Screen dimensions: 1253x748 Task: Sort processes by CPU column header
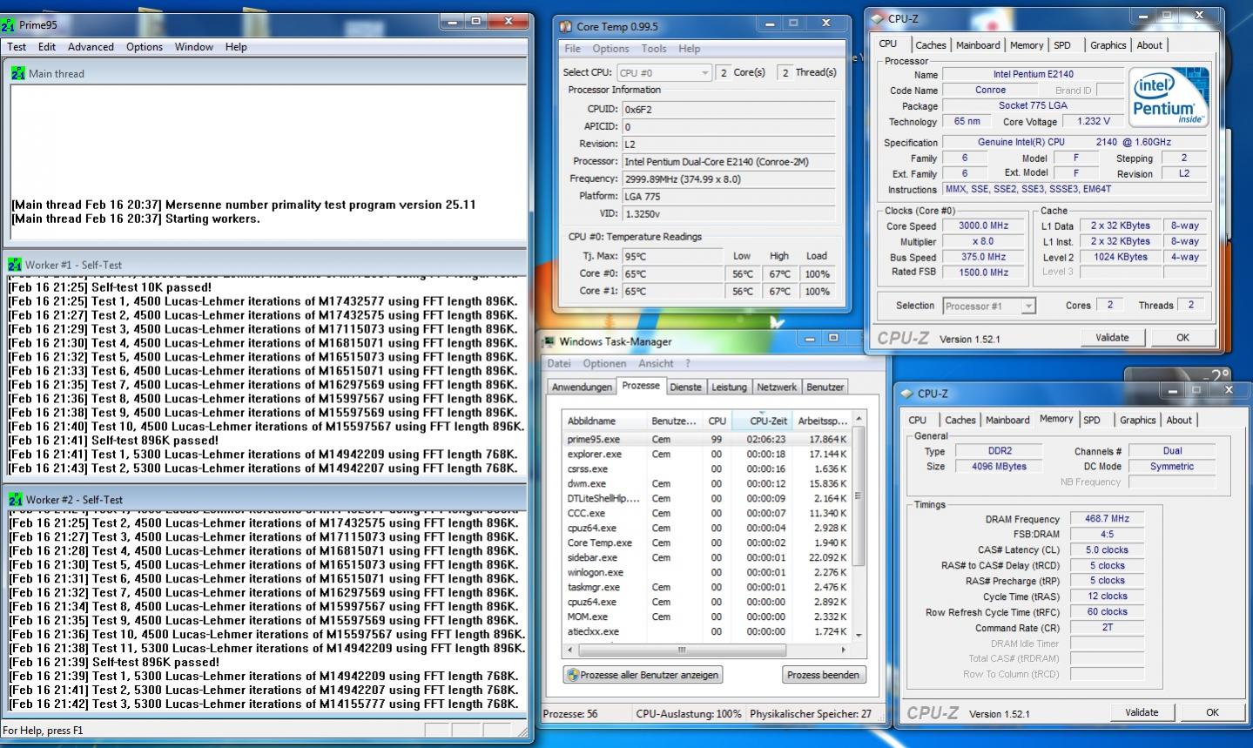click(x=717, y=421)
